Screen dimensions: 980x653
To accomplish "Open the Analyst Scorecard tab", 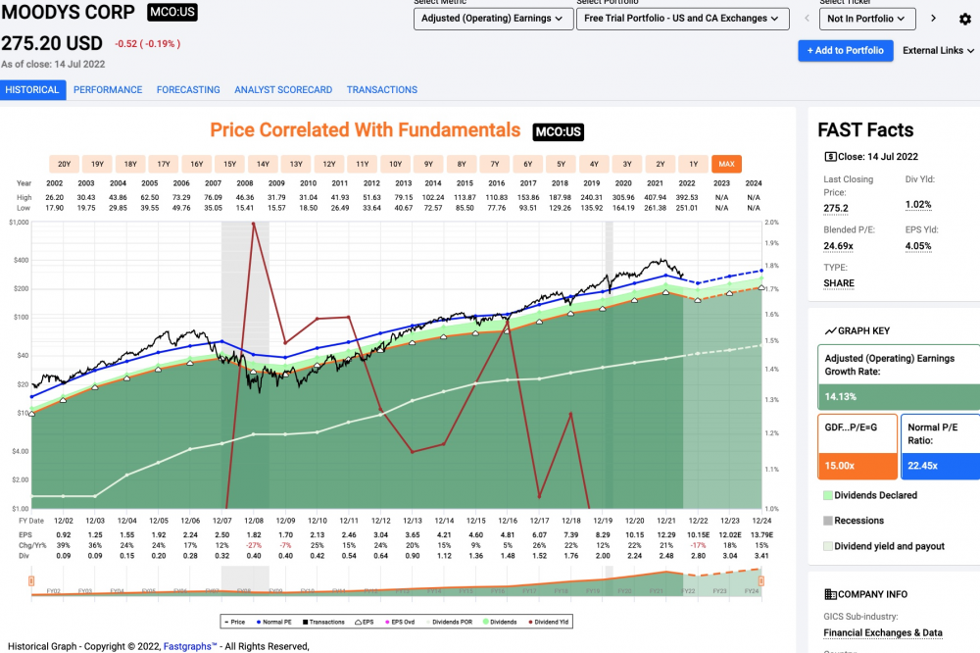I will click(x=283, y=90).
